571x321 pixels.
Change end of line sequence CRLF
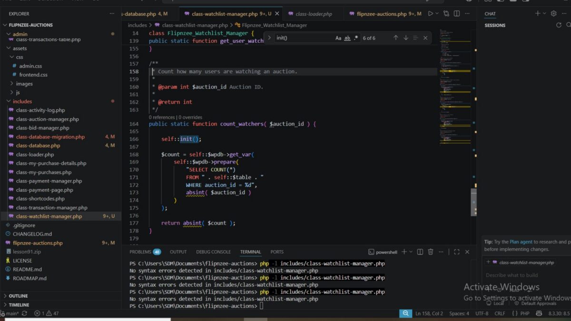[x=500, y=313]
